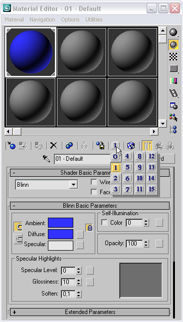Collapse the Blinn Basic Parameters rollout
This screenshot has width=183, height=322.
(90, 206)
